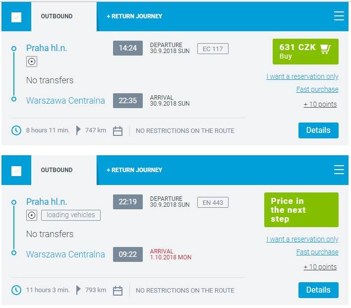Screen dimensions: 351x308
Task: Open the calendar icon for the 793 km route
Action: point(118,291)
